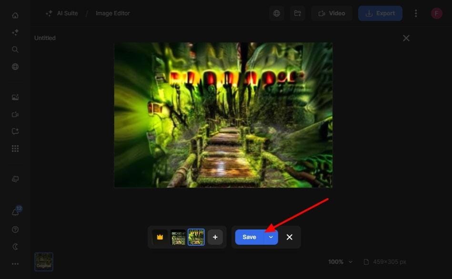Open the crown premium variant icon
452x279 pixels.
click(160, 237)
